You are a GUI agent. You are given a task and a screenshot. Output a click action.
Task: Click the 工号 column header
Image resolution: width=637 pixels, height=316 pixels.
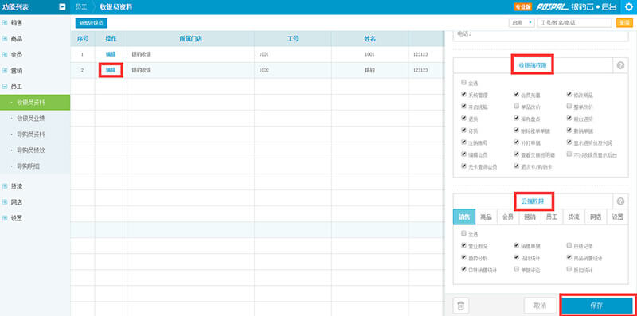[x=293, y=39]
